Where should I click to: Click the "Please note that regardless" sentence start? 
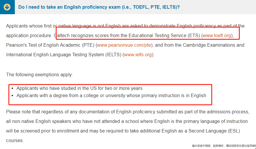35,112
